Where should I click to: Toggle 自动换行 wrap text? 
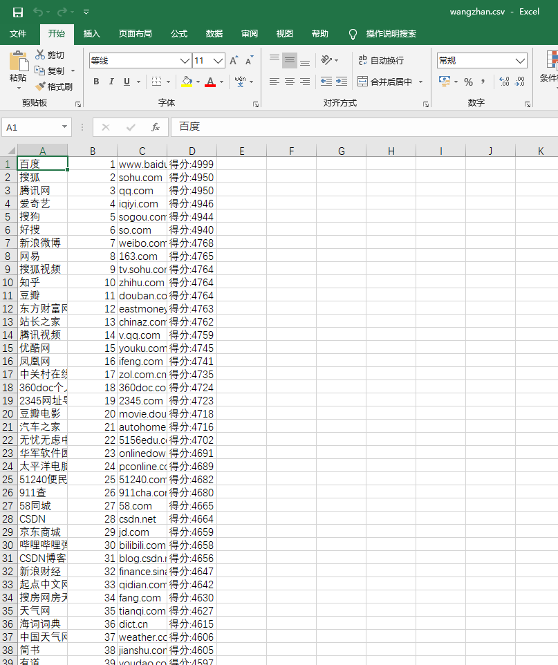[380, 60]
